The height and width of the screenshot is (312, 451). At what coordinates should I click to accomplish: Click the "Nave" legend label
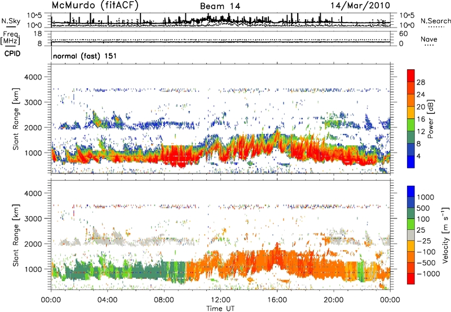[x=429, y=39]
